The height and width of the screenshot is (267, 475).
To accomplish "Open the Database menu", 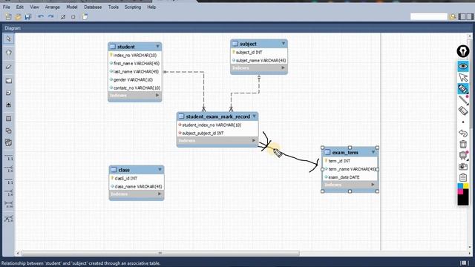I will (93, 7).
